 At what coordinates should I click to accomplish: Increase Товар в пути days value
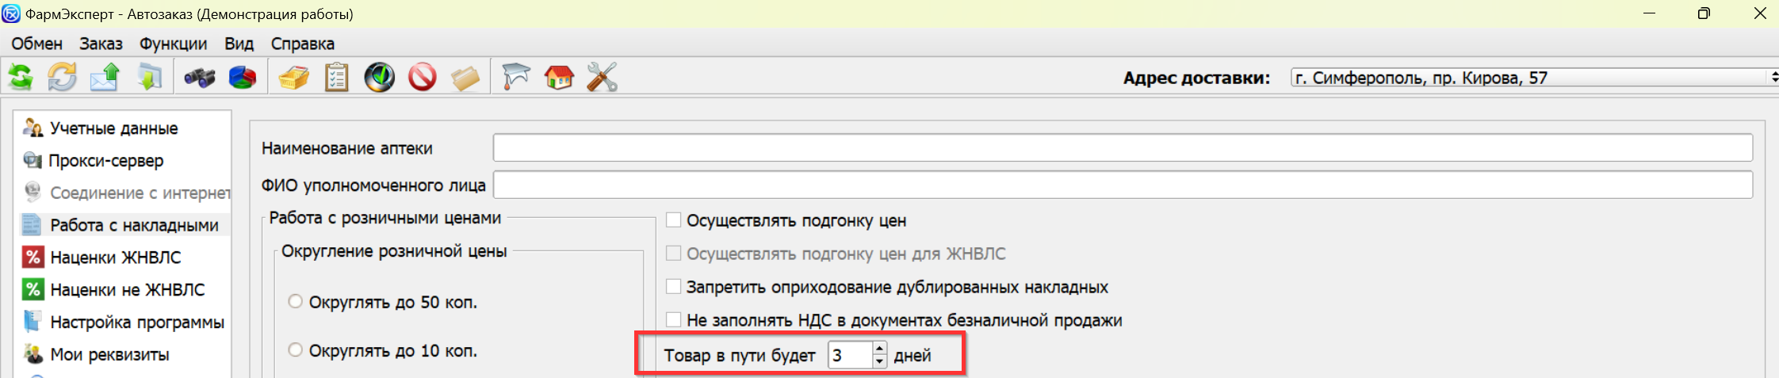879,348
